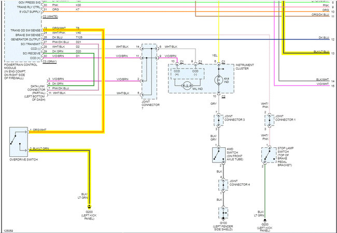
Task: Click the 'GRY' wire label below instrument cluster
Action: 214,104
